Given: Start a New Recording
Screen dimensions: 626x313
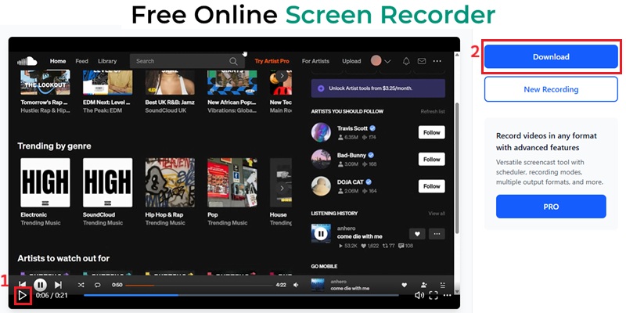Looking at the screenshot, I should coord(551,89).
